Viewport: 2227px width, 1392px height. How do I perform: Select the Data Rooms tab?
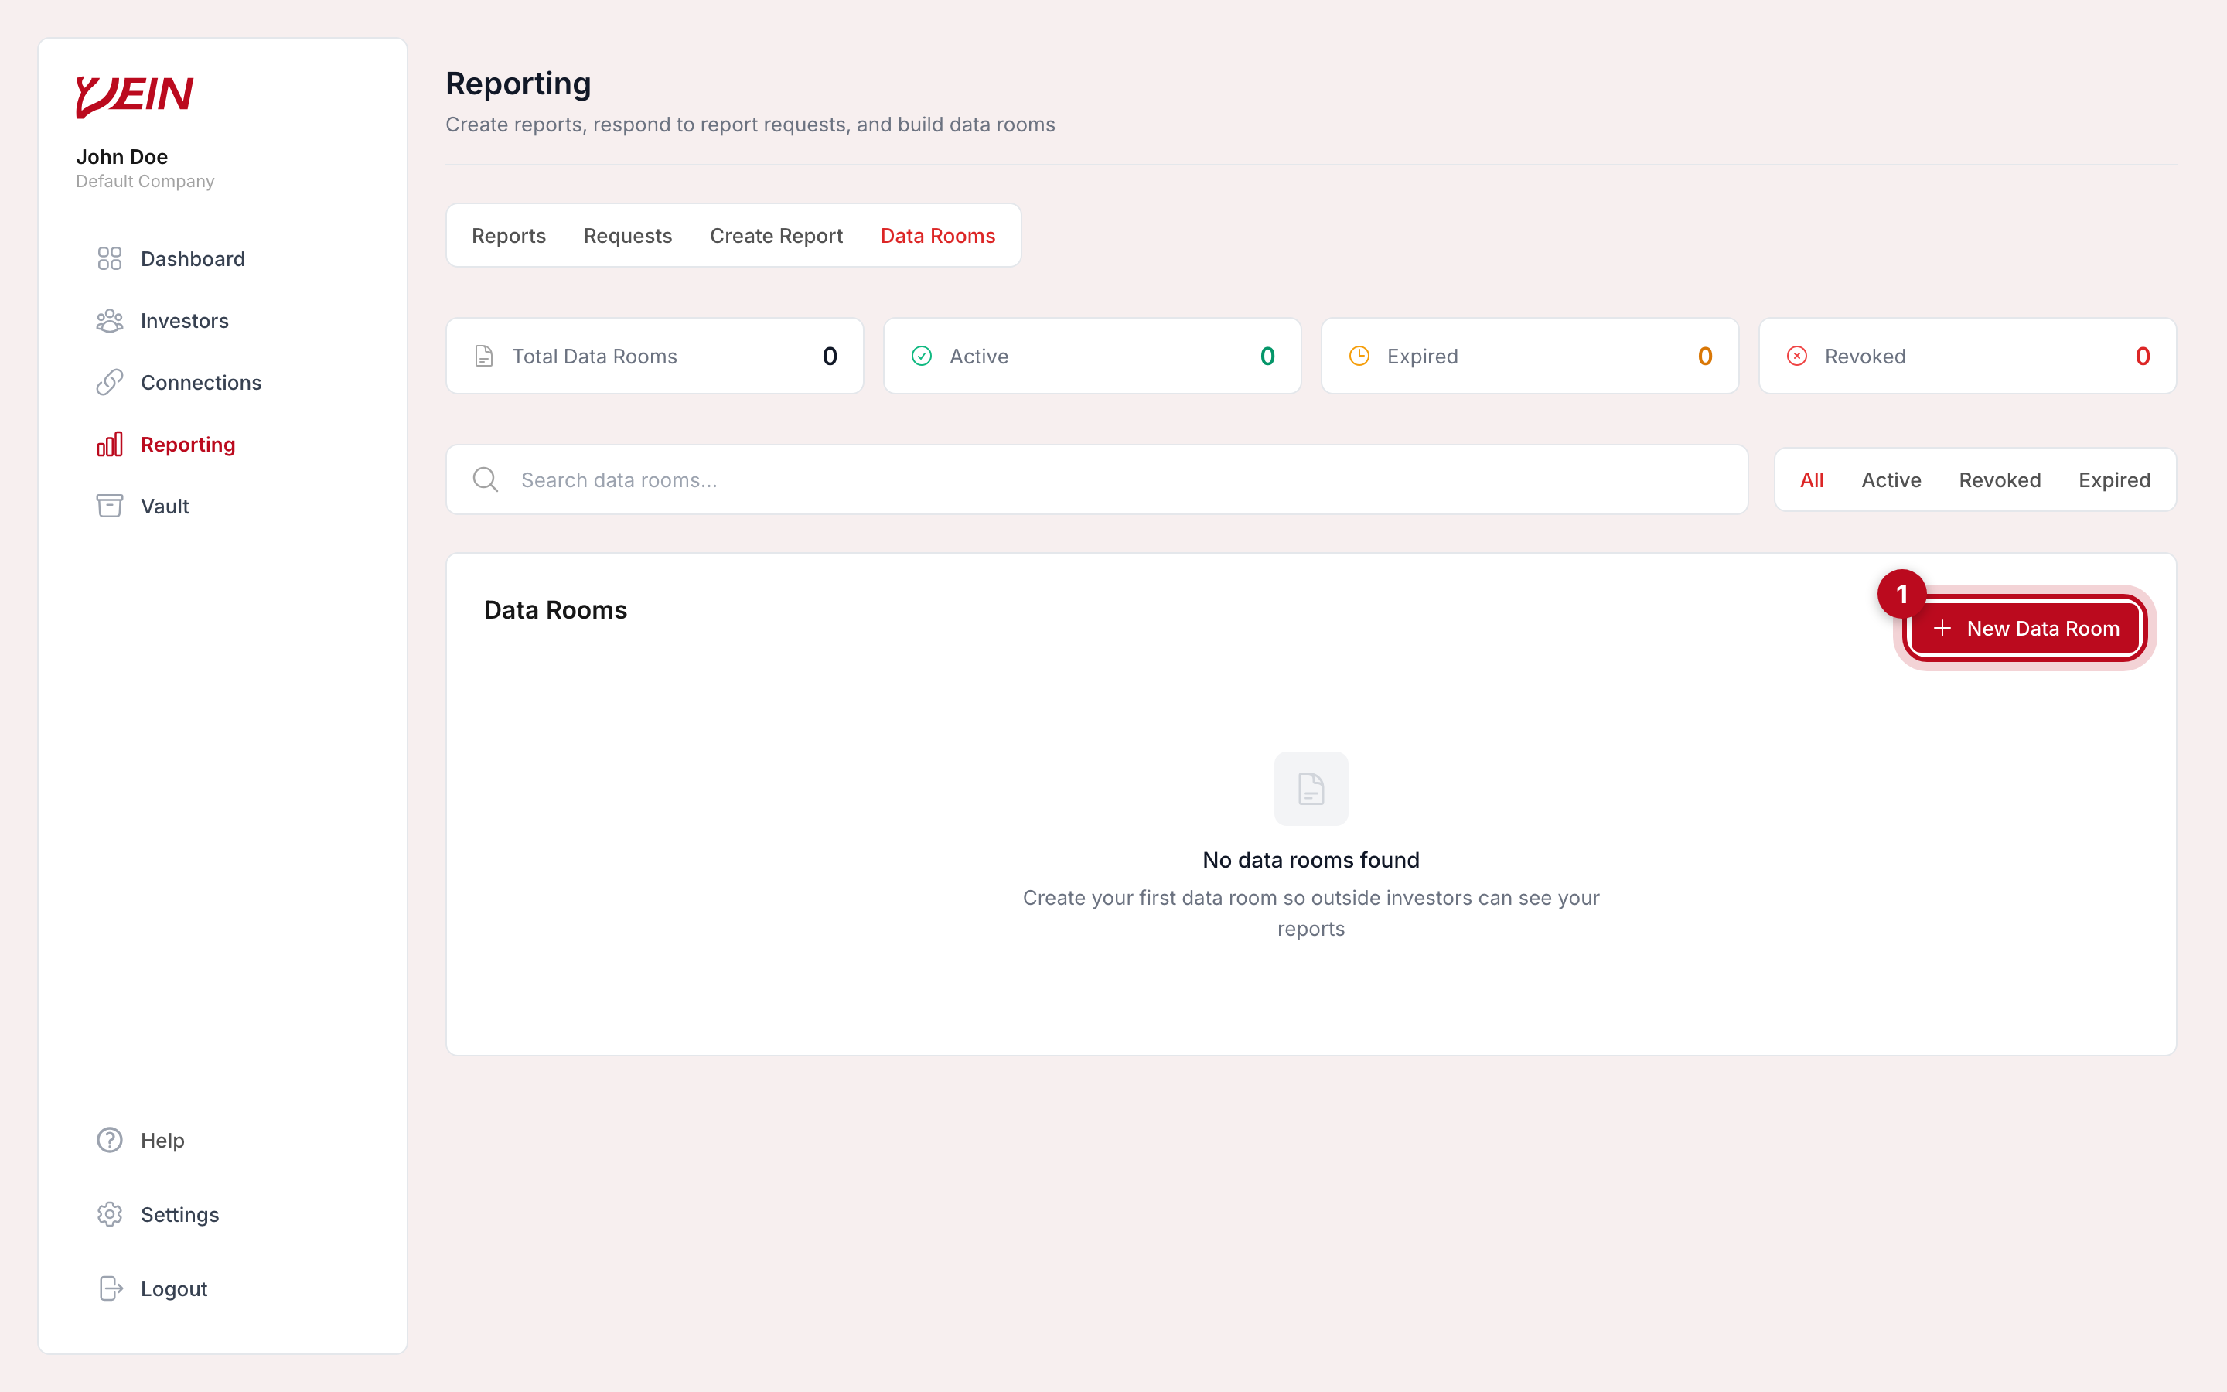click(x=938, y=236)
